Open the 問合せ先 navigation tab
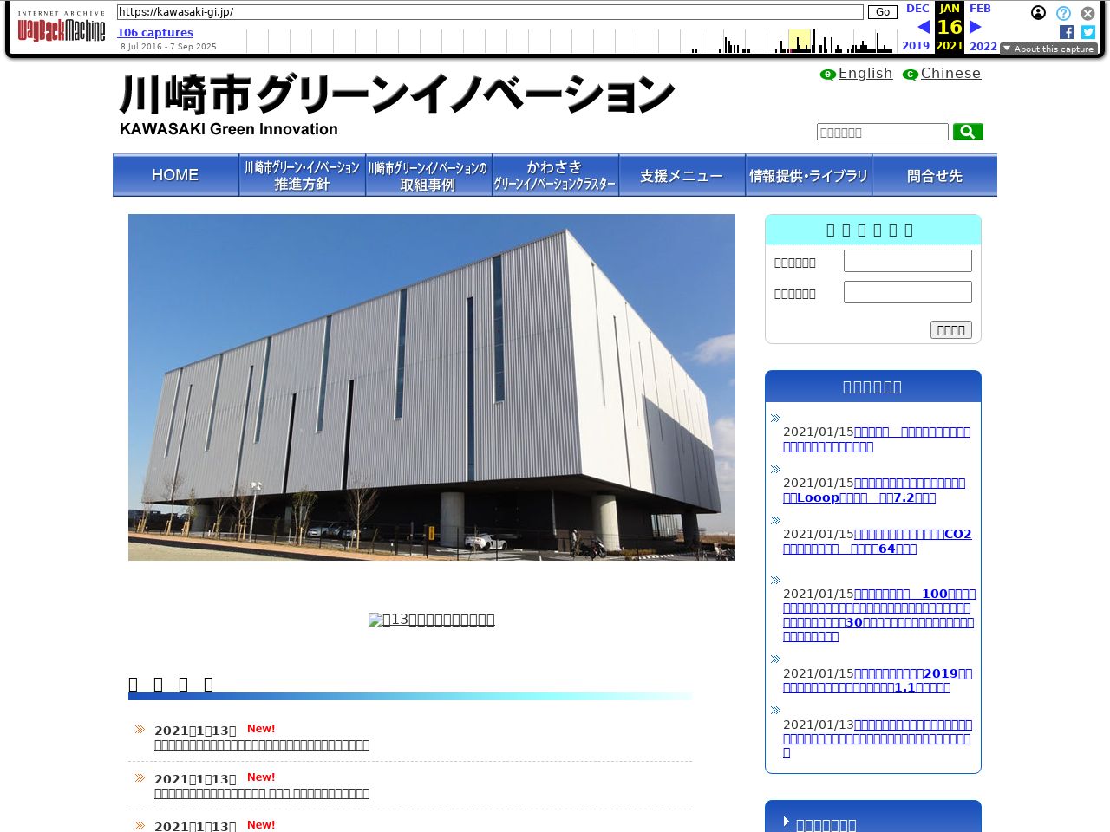The width and height of the screenshot is (1110, 832). [934, 175]
